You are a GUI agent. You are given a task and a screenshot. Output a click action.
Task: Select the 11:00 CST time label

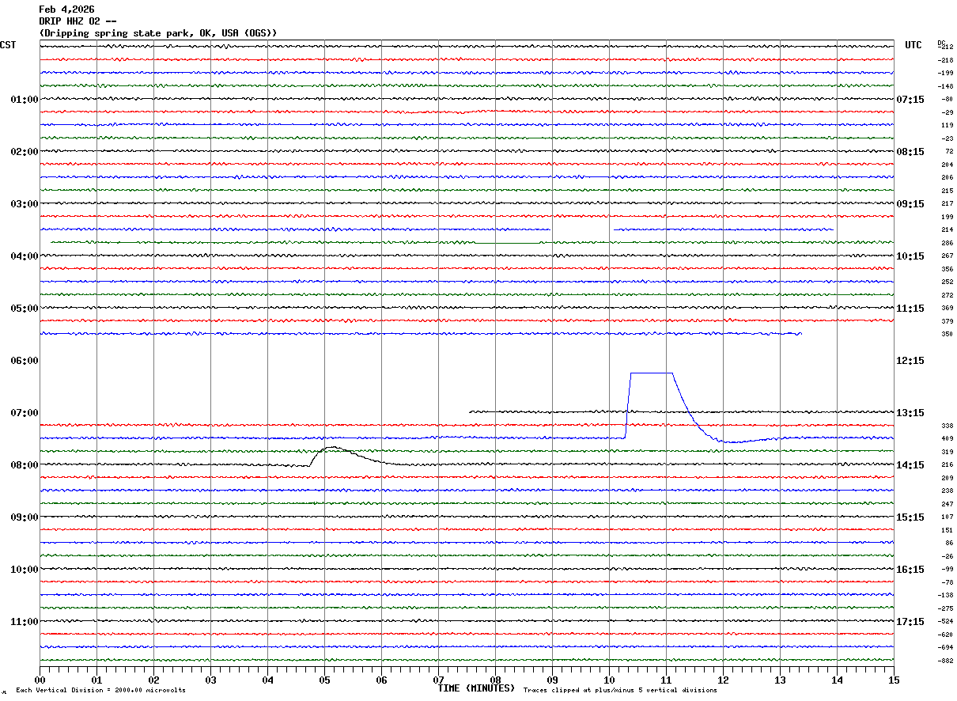click(x=25, y=622)
